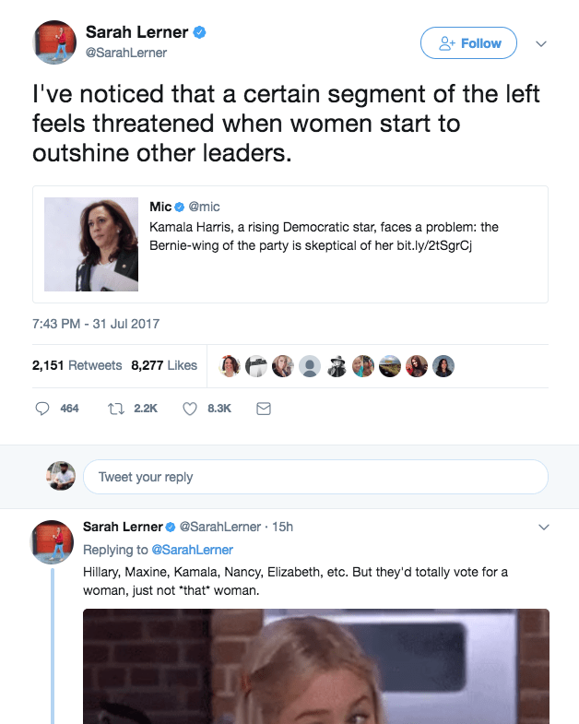Click @SarahLerner in Replying to line

pos(192,550)
